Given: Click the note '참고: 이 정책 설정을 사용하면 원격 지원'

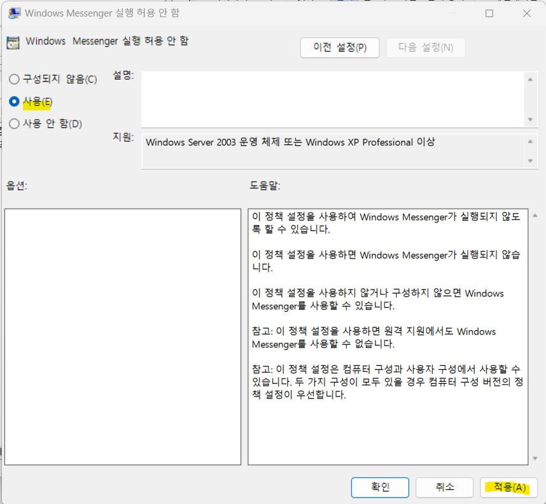Looking at the screenshot, I should tap(374, 337).
